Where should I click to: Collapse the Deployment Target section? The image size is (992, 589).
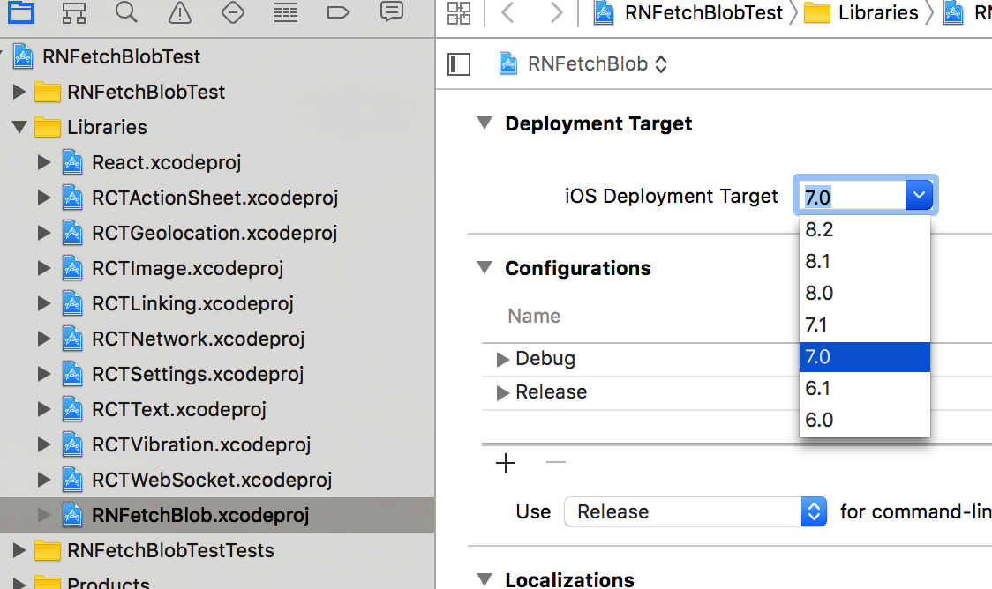(484, 123)
